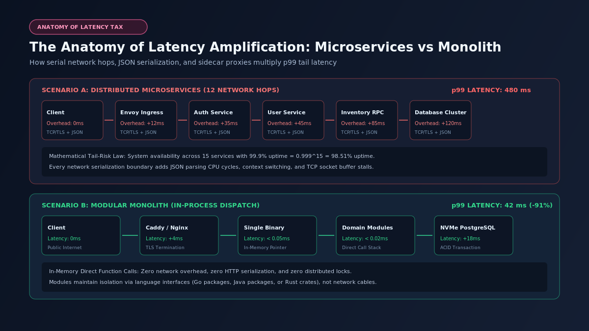The height and width of the screenshot is (331, 589).
Task: Click the "Domain Modules" card title
Action: tap(368, 228)
